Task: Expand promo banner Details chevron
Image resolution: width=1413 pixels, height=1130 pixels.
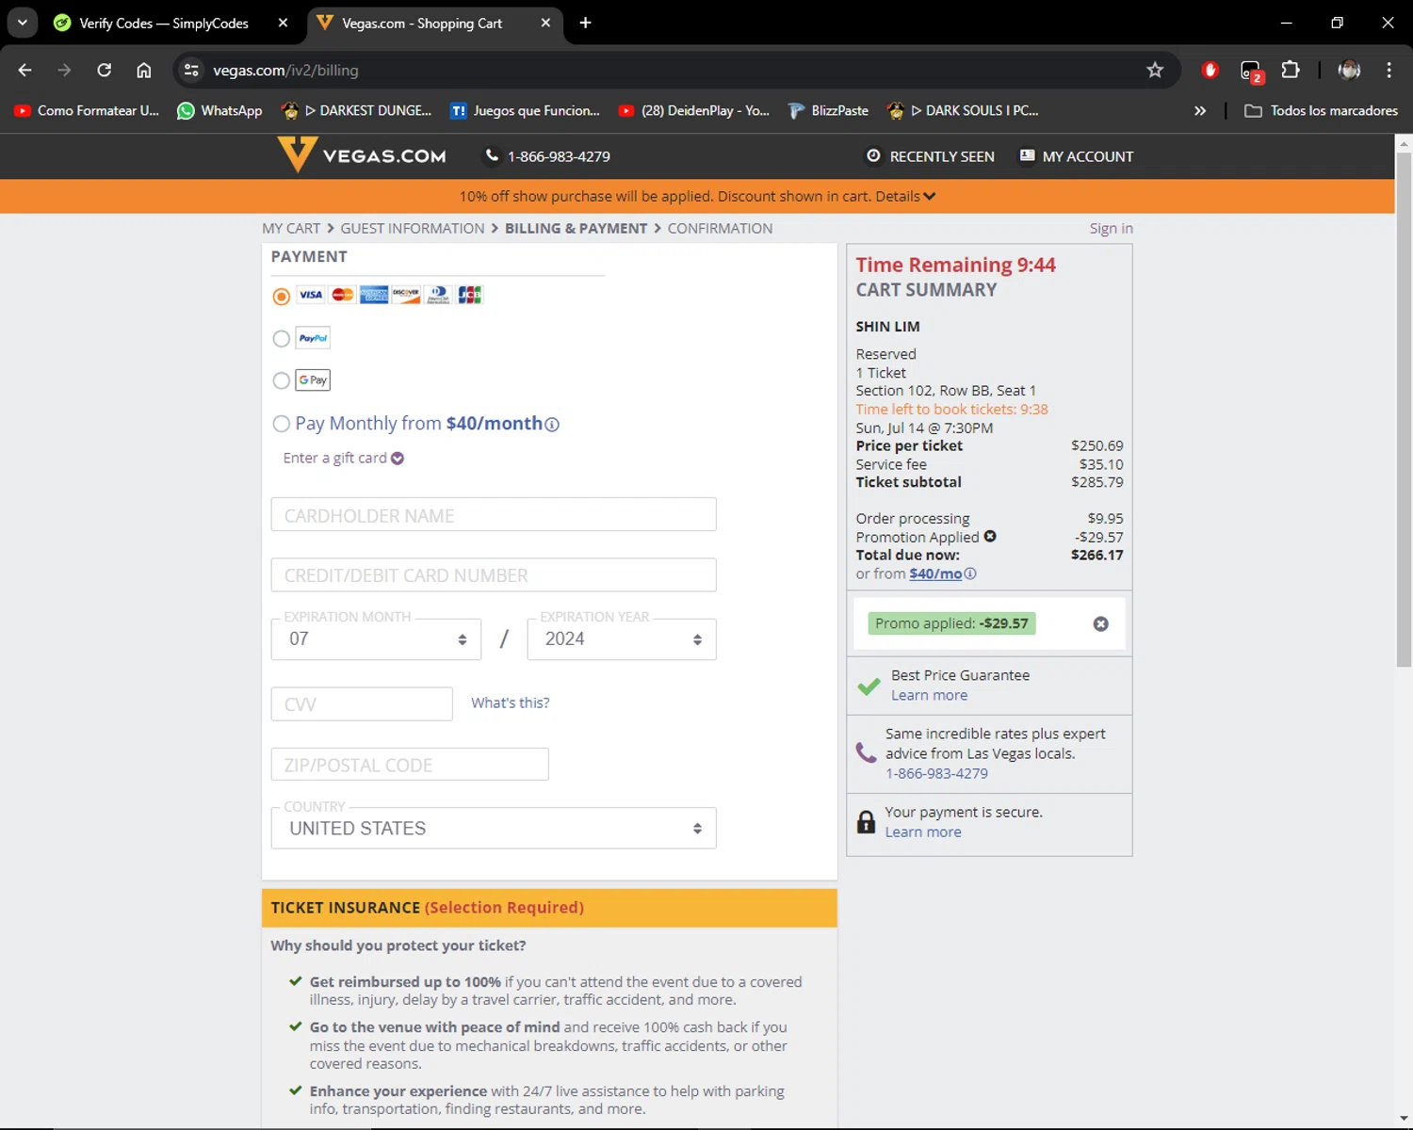Action: (930, 196)
